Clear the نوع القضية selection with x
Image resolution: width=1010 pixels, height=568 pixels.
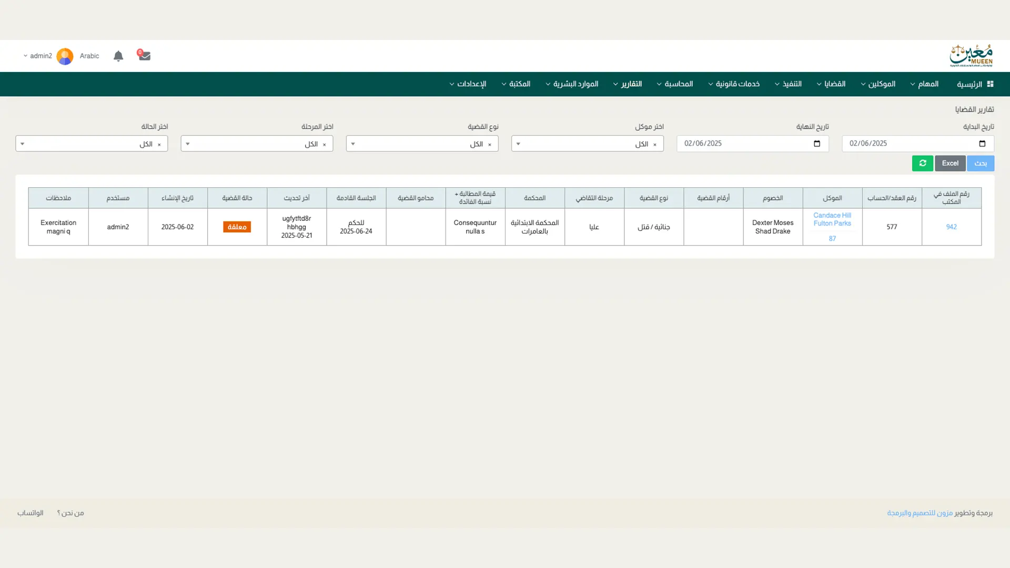click(x=489, y=144)
